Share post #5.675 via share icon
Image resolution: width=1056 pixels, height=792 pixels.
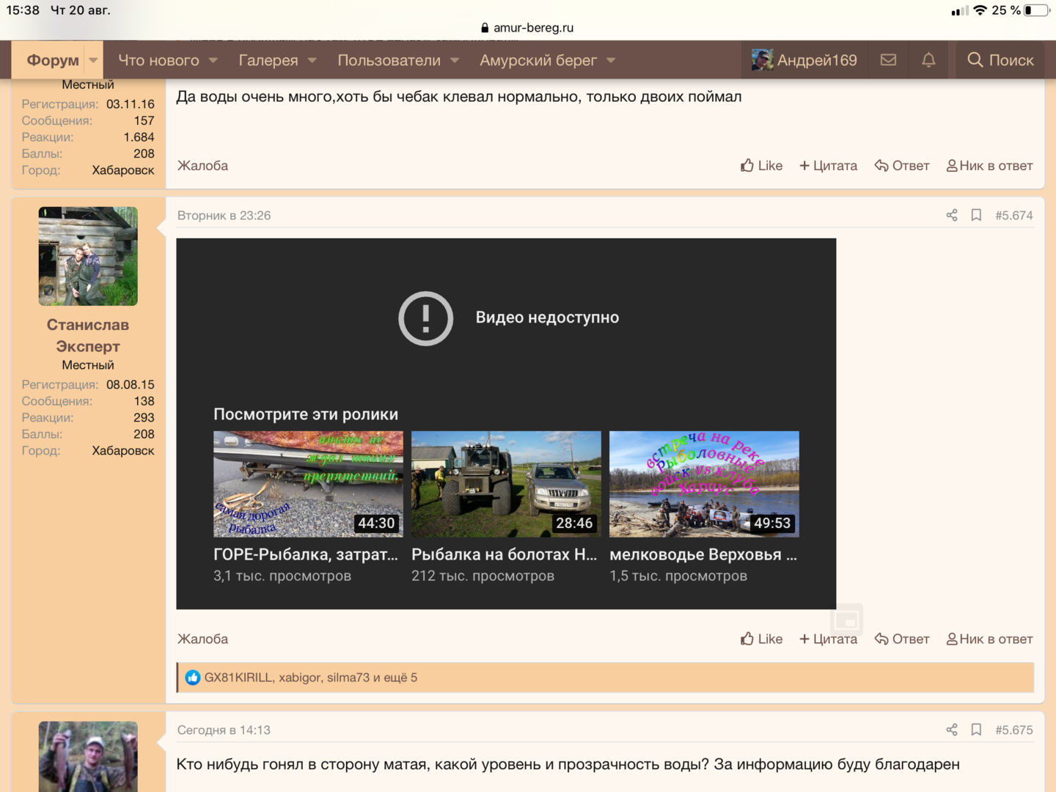[952, 730]
